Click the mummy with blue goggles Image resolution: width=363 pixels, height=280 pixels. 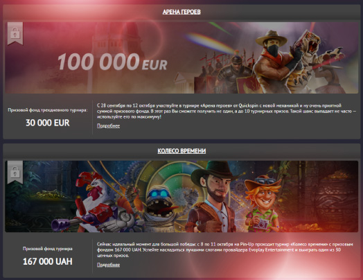pos(160,206)
